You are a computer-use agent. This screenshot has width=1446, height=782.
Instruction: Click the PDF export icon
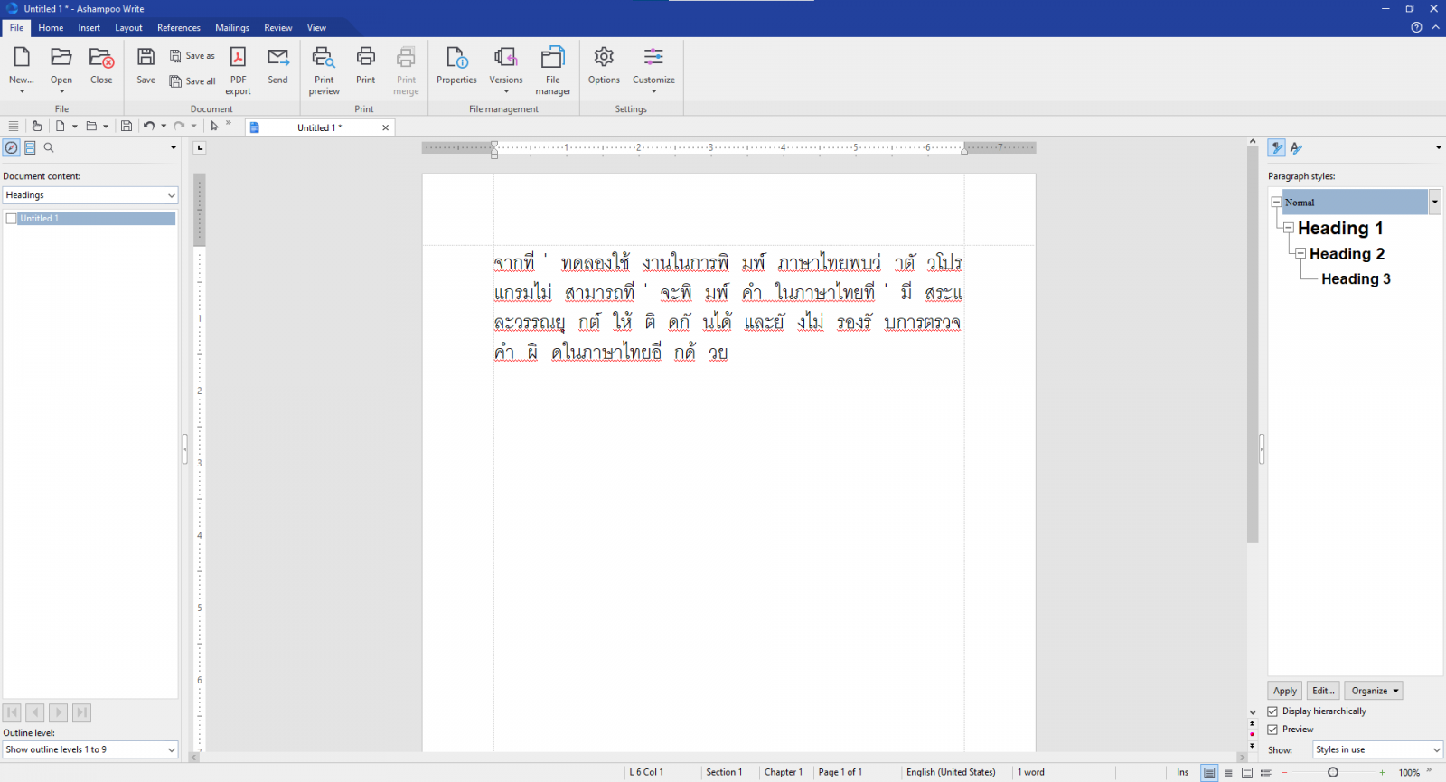(x=238, y=59)
